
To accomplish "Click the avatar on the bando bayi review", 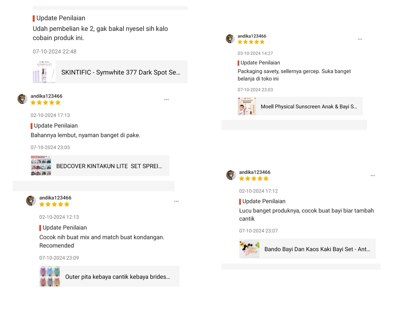I will point(231,175).
